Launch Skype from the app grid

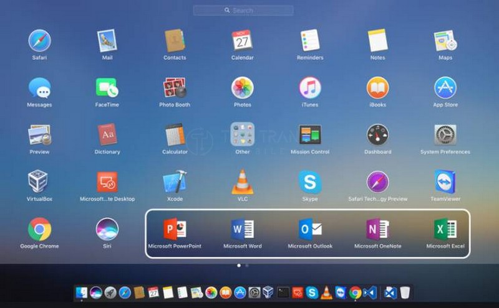click(310, 182)
